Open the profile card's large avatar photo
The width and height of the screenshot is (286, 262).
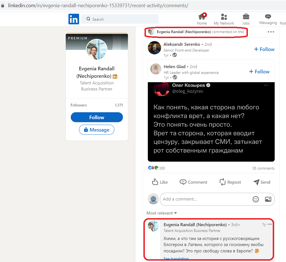(97, 50)
